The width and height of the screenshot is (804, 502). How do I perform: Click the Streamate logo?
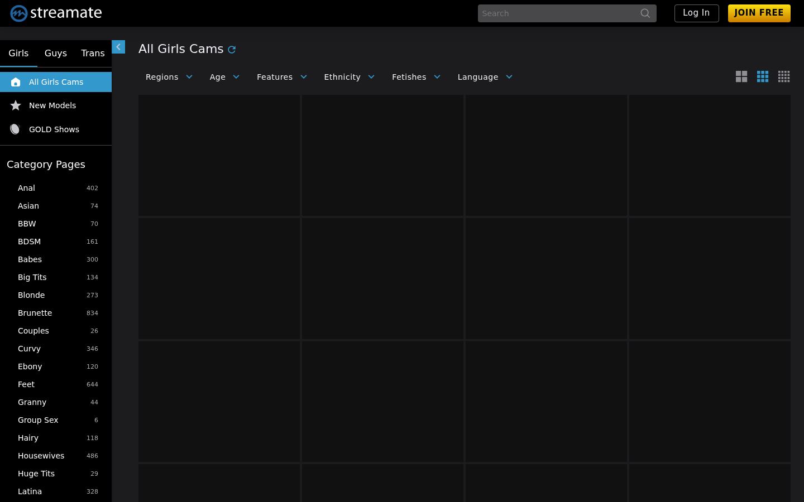(x=56, y=13)
